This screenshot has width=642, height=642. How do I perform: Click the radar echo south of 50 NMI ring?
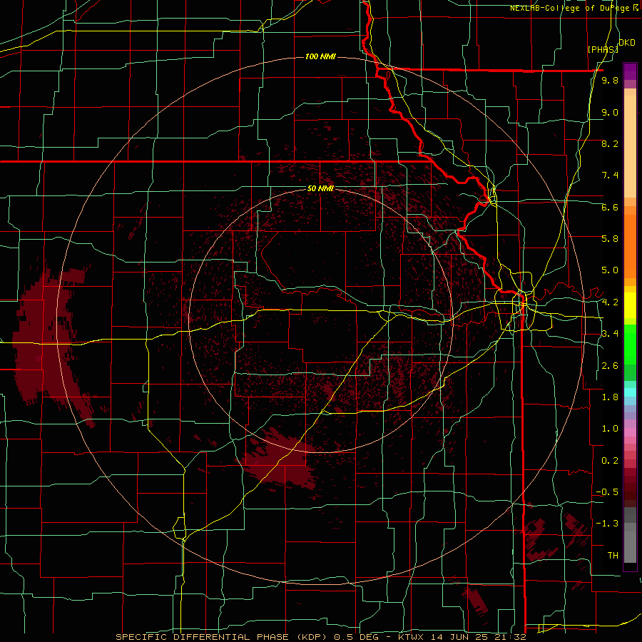point(280,459)
